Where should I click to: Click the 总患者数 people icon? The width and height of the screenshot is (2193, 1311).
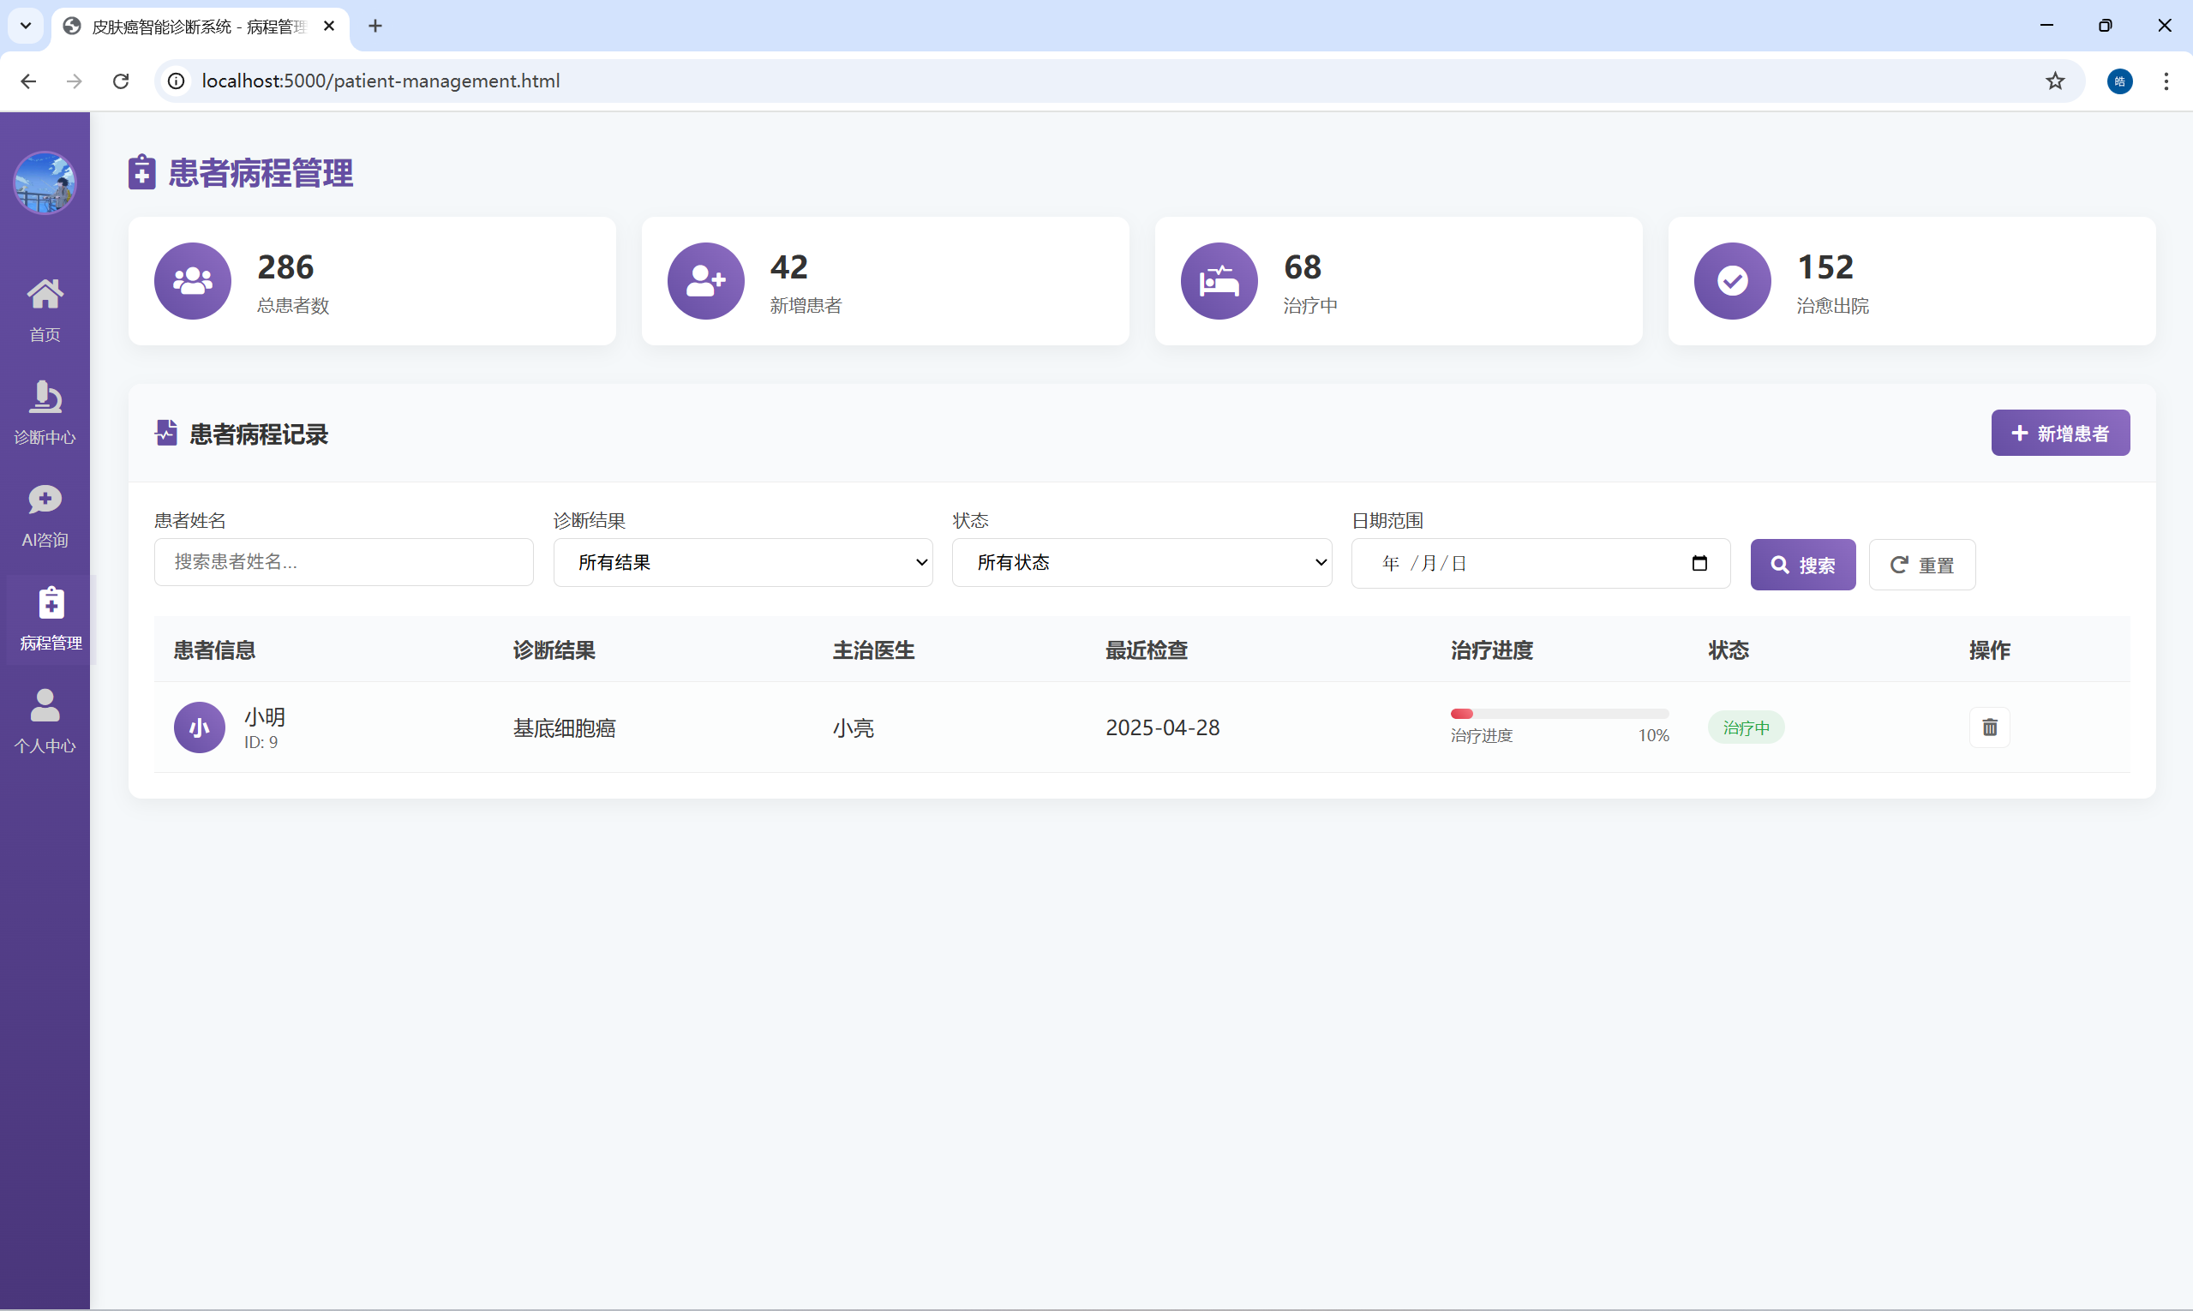click(193, 281)
